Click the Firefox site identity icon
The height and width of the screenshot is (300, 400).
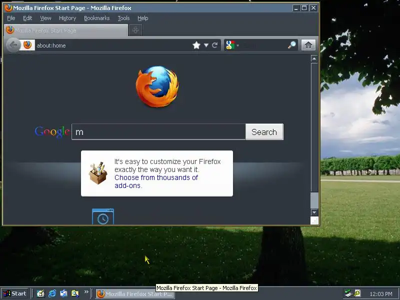[27, 45]
